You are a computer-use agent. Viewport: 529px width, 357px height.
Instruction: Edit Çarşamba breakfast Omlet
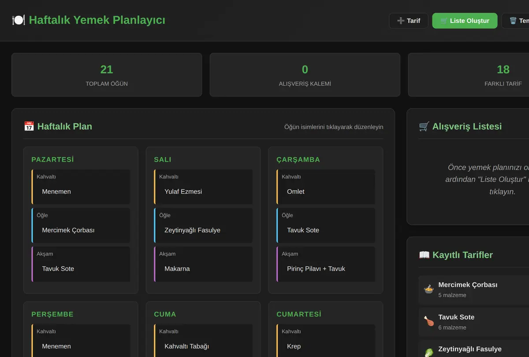326,192
